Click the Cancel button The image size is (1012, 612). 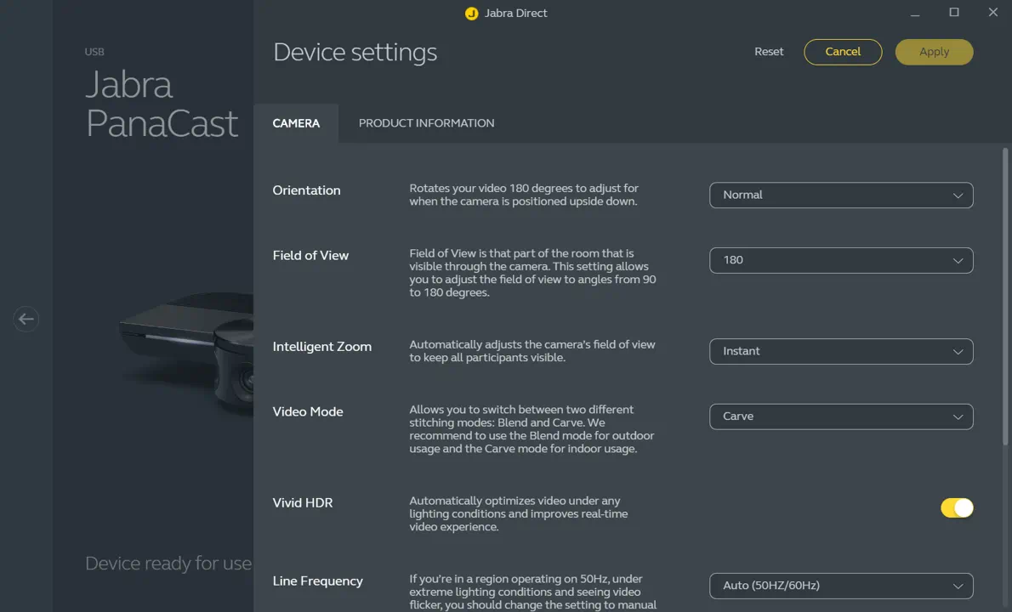click(x=843, y=52)
